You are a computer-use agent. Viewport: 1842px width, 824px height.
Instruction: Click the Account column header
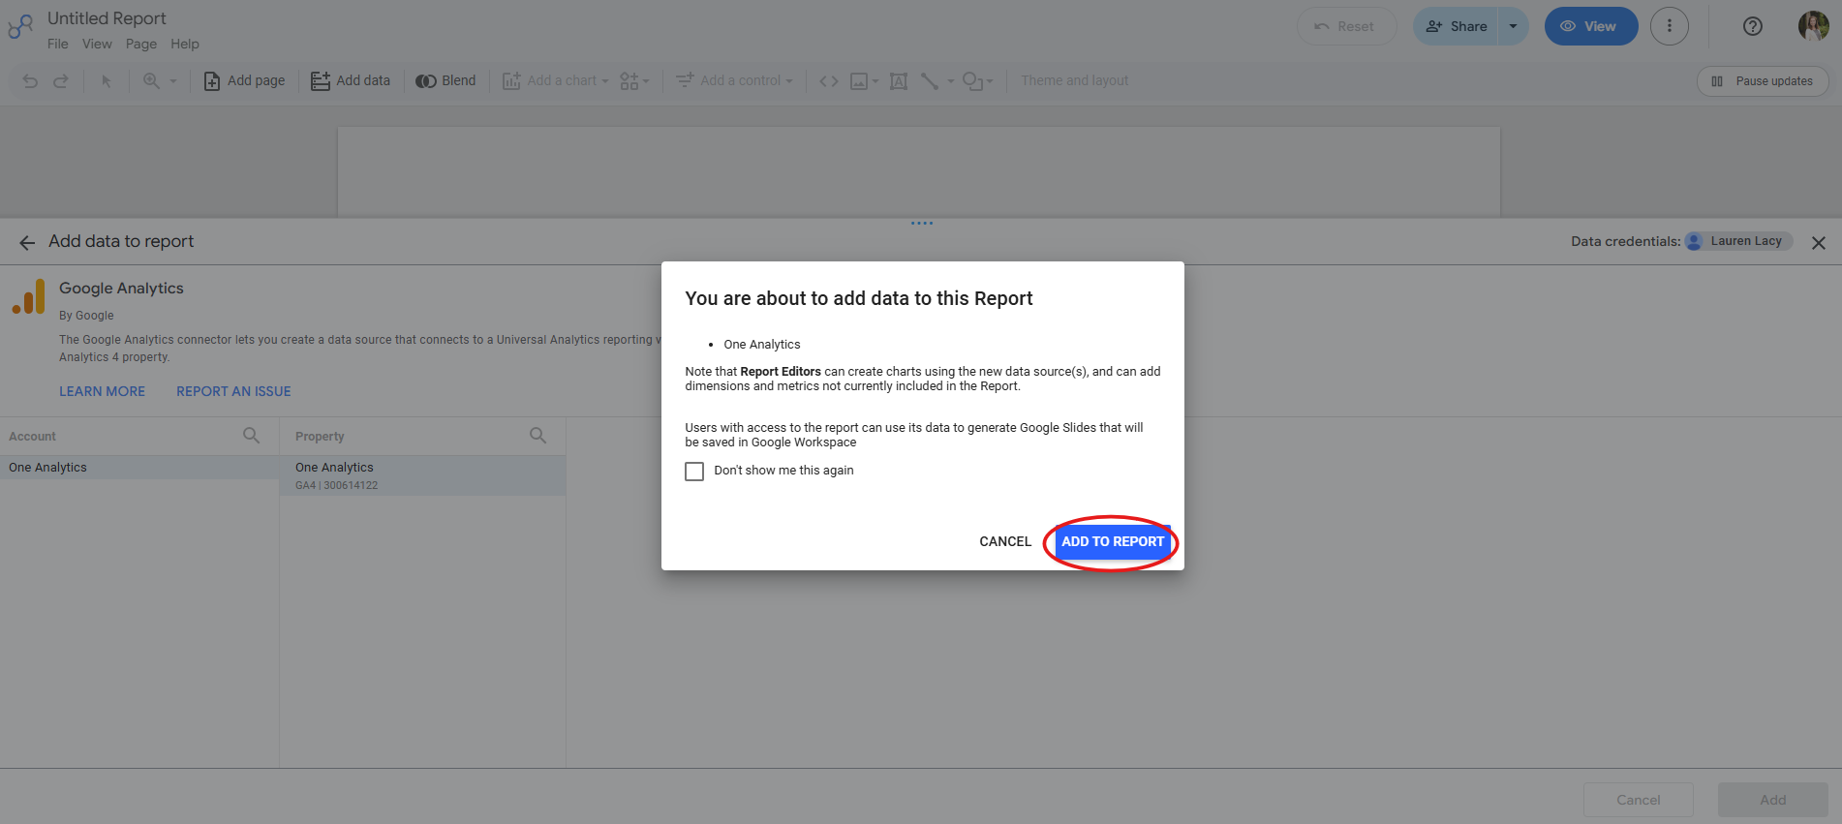point(33,437)
